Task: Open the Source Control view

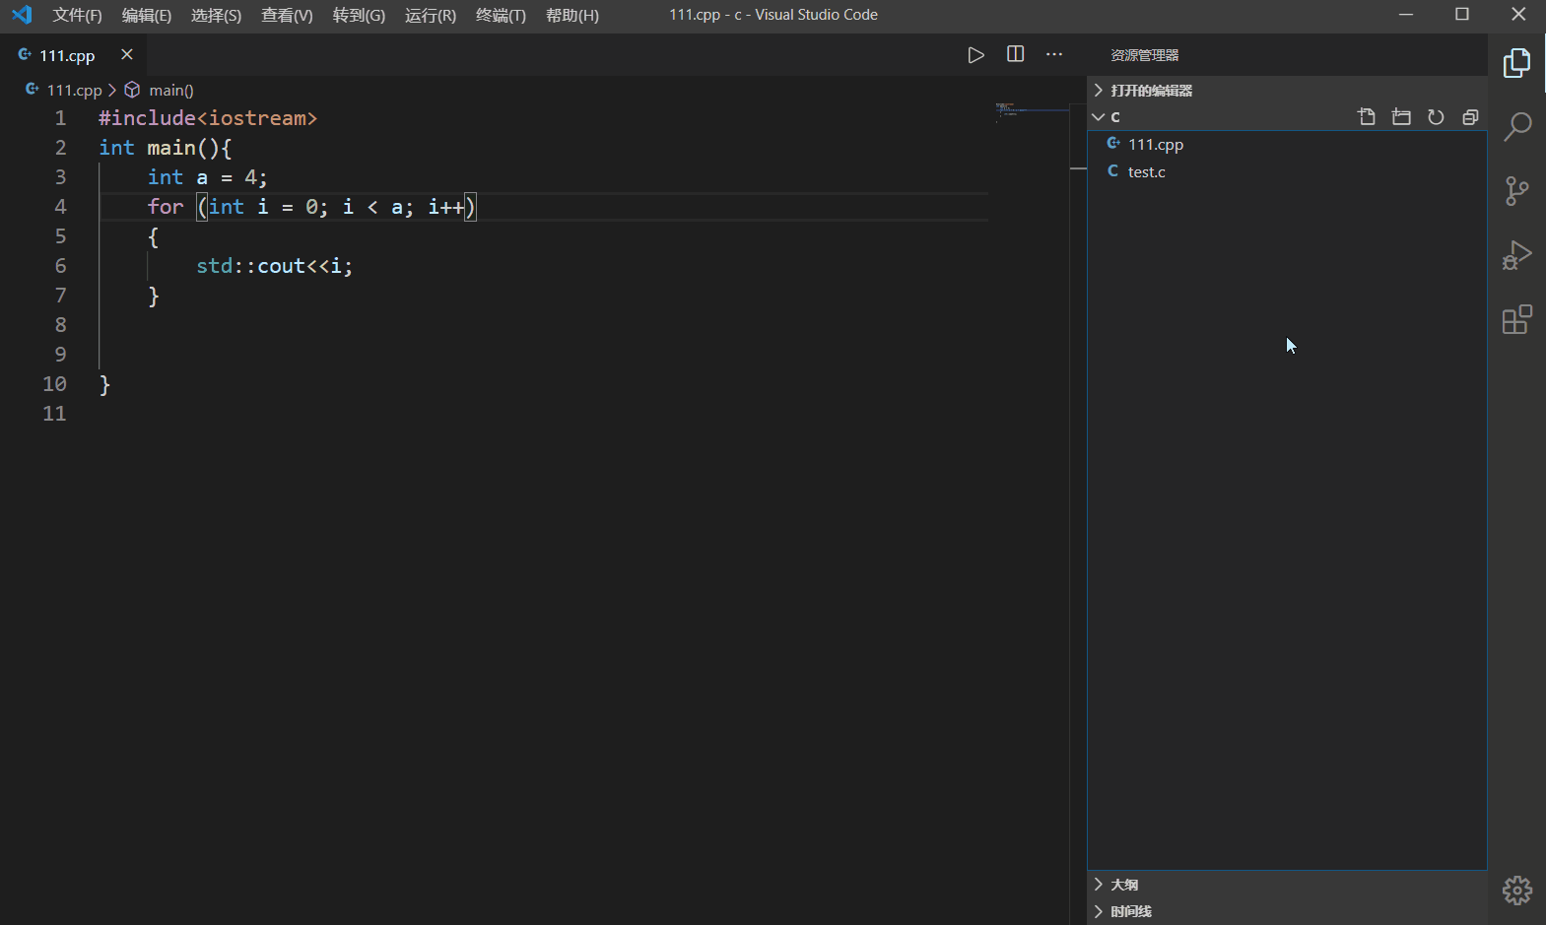Action: click(x=1516, y=190)
